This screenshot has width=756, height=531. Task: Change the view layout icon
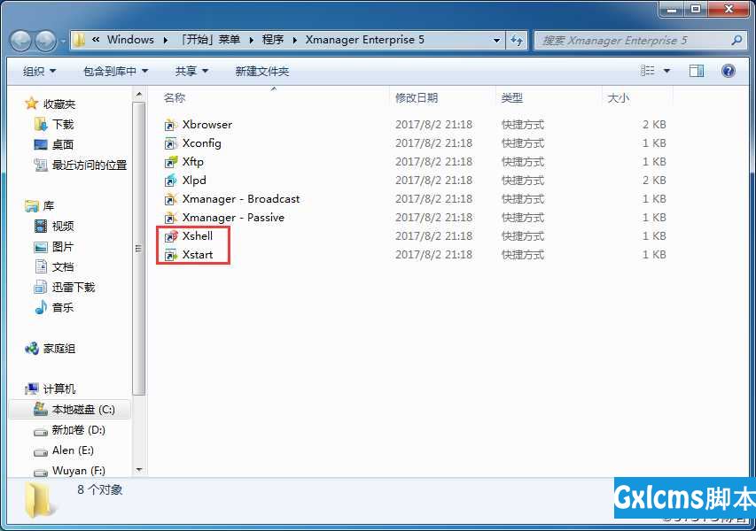coord(648,72)
